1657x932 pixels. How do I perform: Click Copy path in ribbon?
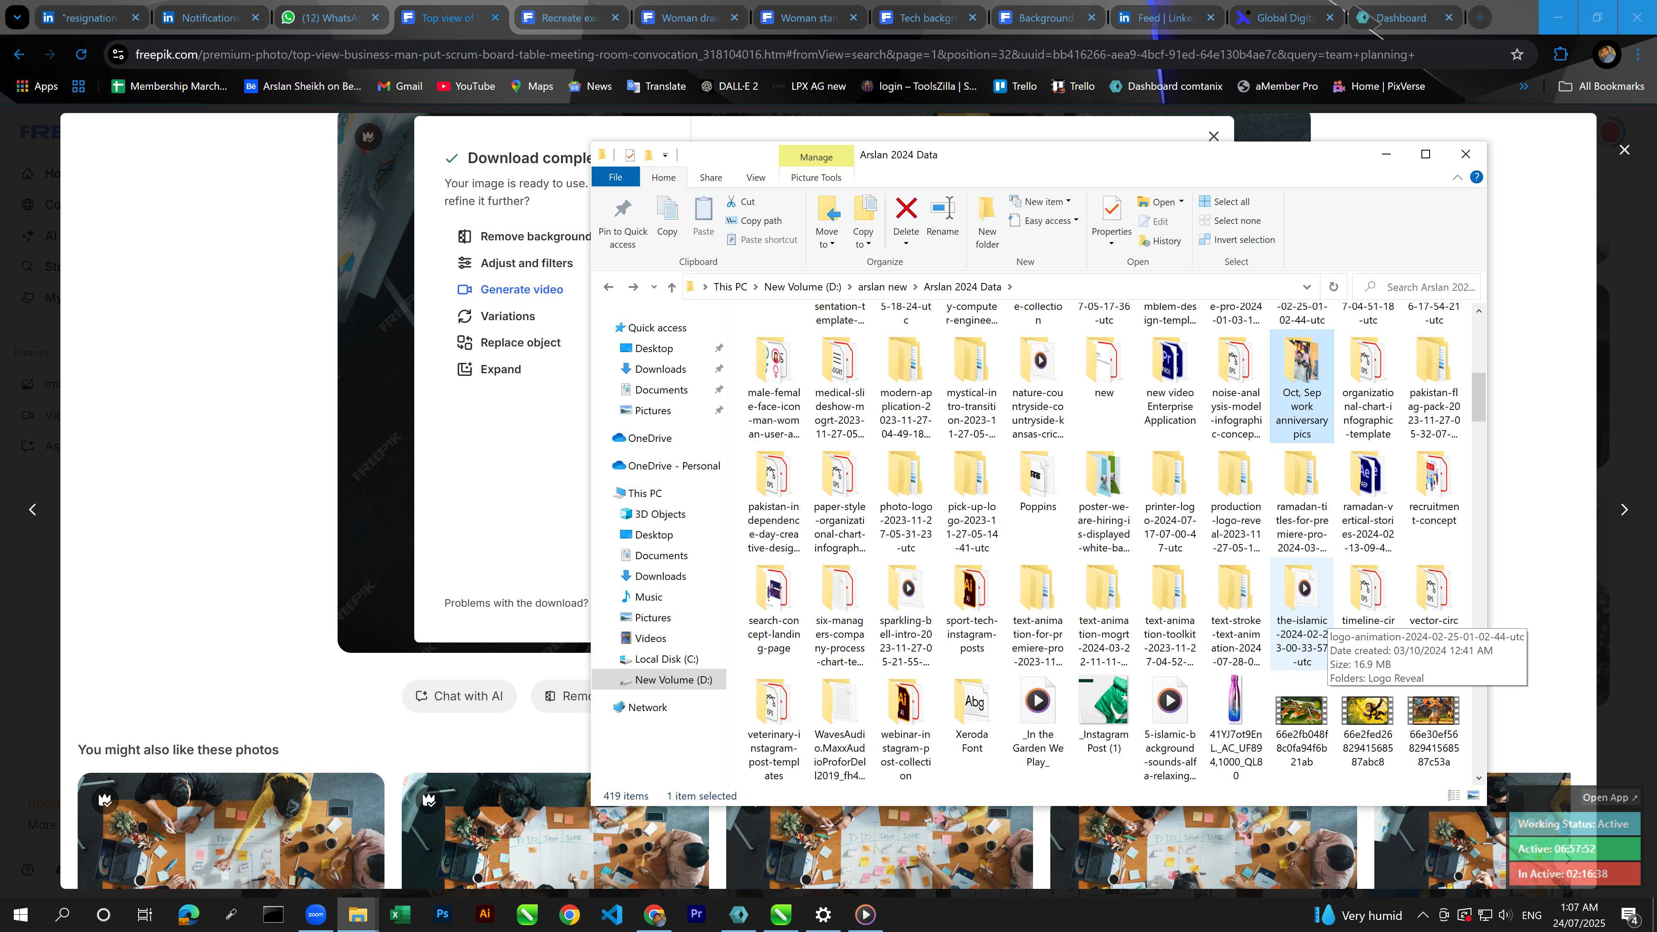pos(753,220)
